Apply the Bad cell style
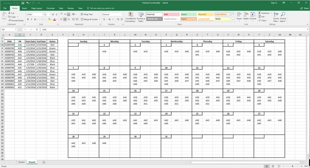 pos(171,15)
